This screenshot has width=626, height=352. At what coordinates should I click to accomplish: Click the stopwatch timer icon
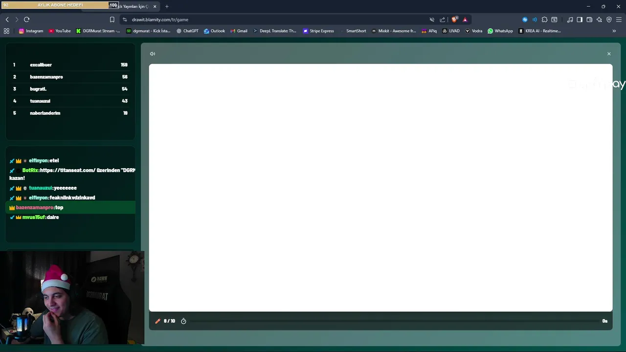(x=183, y=321)
